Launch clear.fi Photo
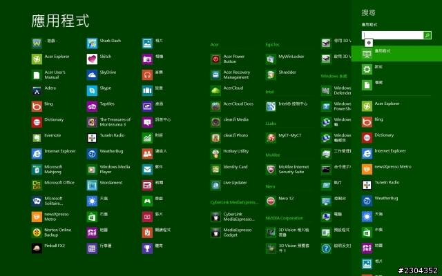The image size is (442, 276). [x=229, y=138]
